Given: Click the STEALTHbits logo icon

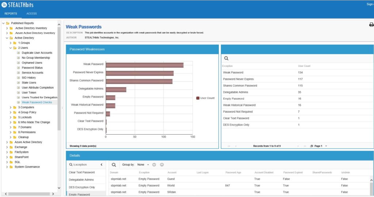Looking at the screenshot, I should pyautogui.click(x=4, y=4).
